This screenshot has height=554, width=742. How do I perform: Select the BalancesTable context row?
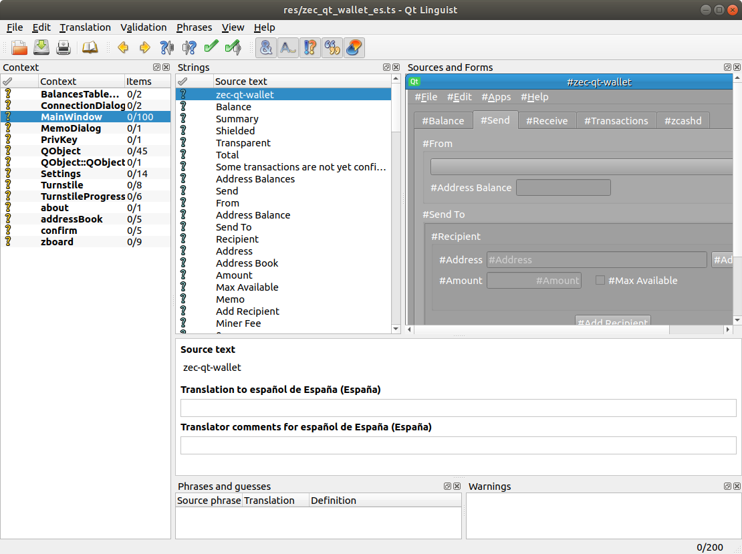(86, 94)
